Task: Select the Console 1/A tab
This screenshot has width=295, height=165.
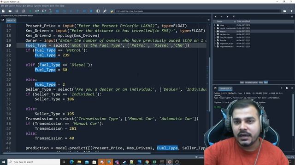Action: coord(225,88)
